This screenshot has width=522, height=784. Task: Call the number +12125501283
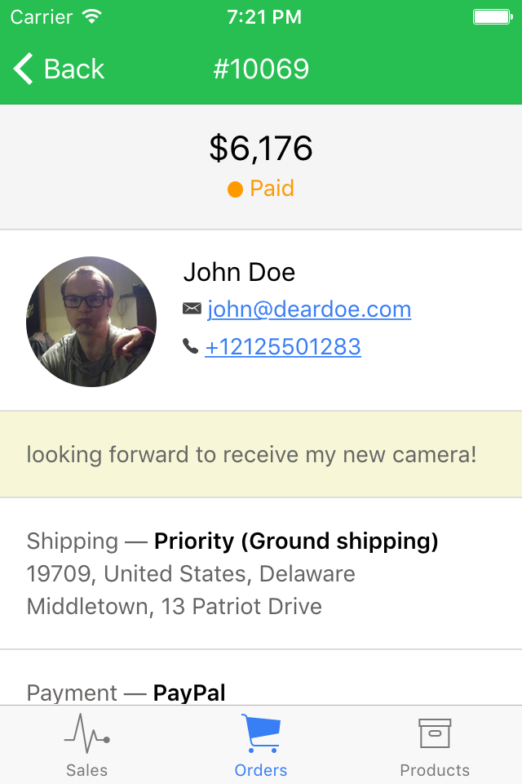coord(283,346)
